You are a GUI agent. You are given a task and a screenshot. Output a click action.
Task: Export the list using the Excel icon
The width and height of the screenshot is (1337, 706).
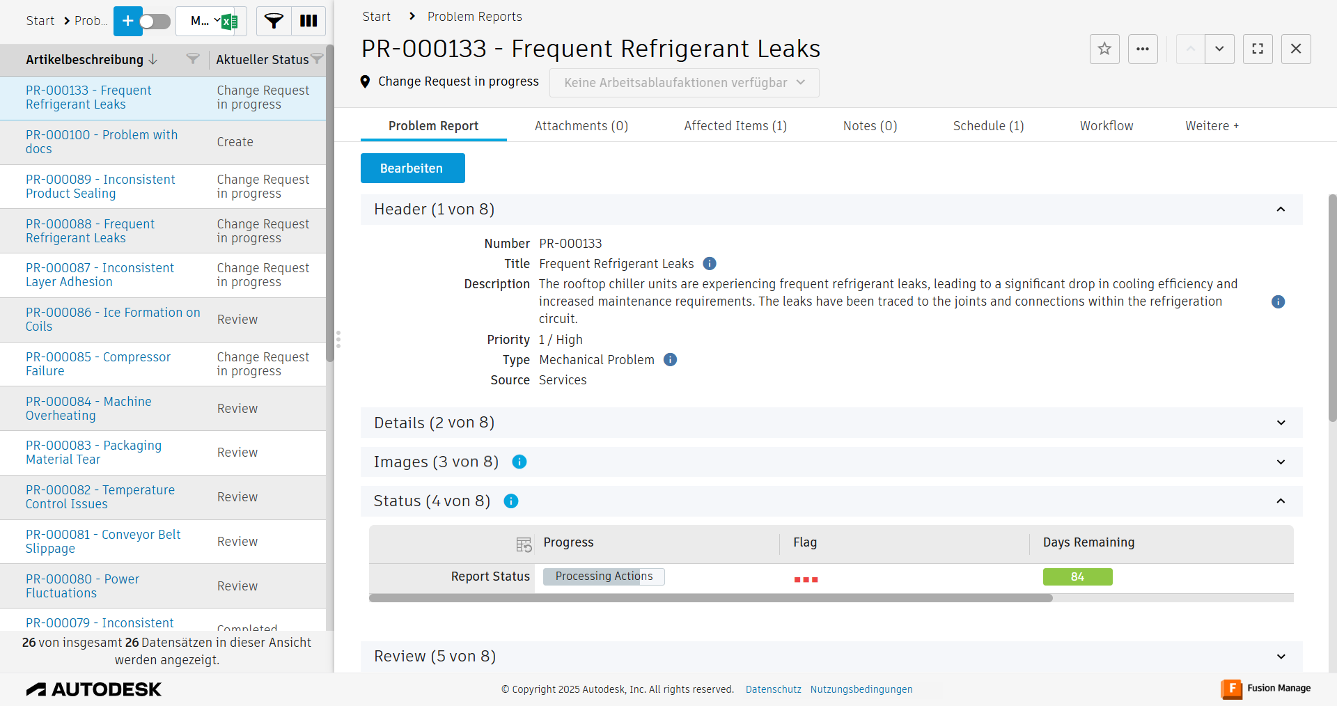click(x=230, y=22)
